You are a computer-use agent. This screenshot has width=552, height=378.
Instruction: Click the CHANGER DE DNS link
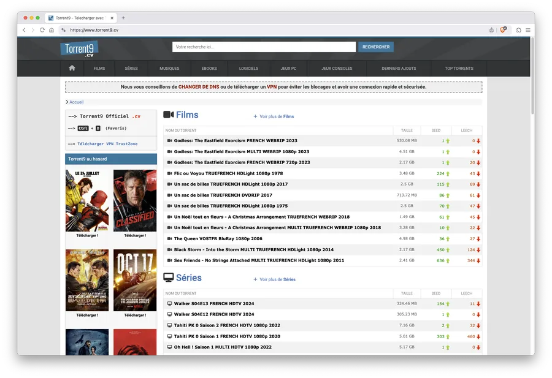tap(199, 87)
